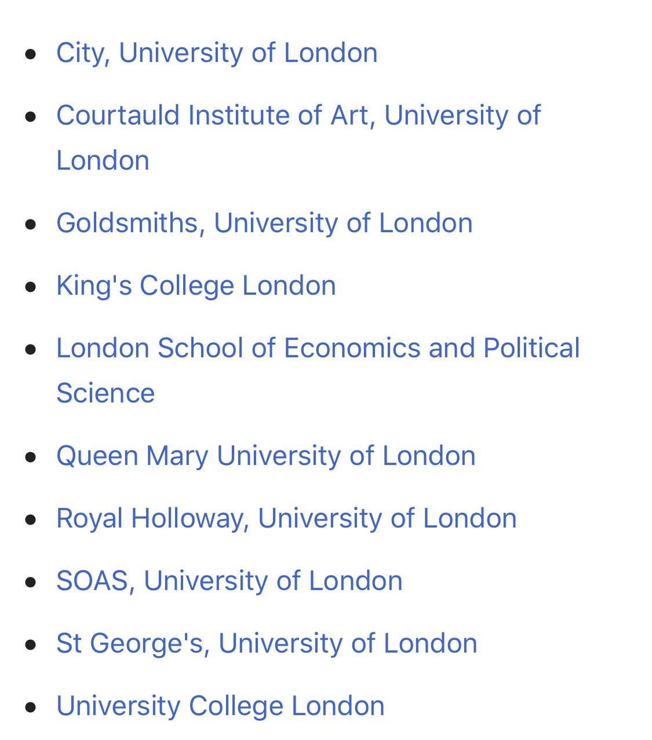Select Queen Mary University of London
This screenshot has height=740, width=652.
[x=265, y=456]
